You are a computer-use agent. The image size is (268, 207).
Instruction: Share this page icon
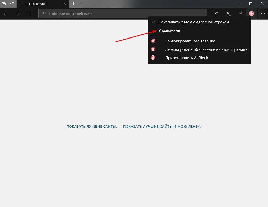[x=240, y=14]
